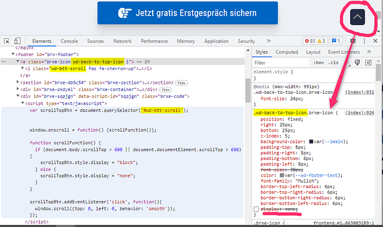Select the Computed sub-tab

click(287, 52)
